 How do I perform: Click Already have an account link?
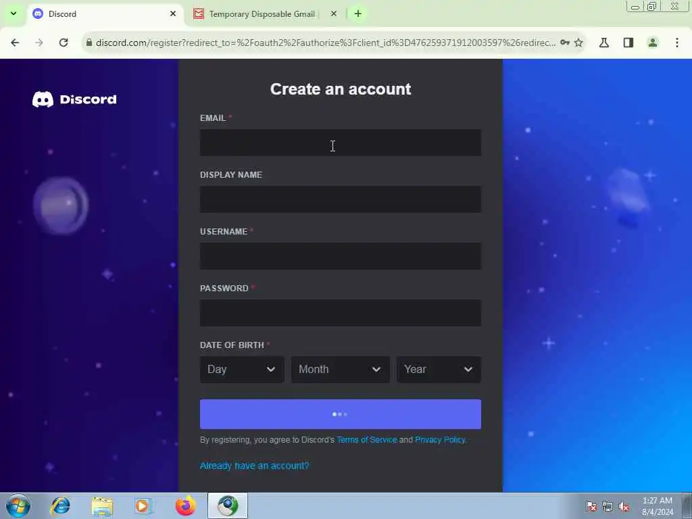[x=255, y=466]
